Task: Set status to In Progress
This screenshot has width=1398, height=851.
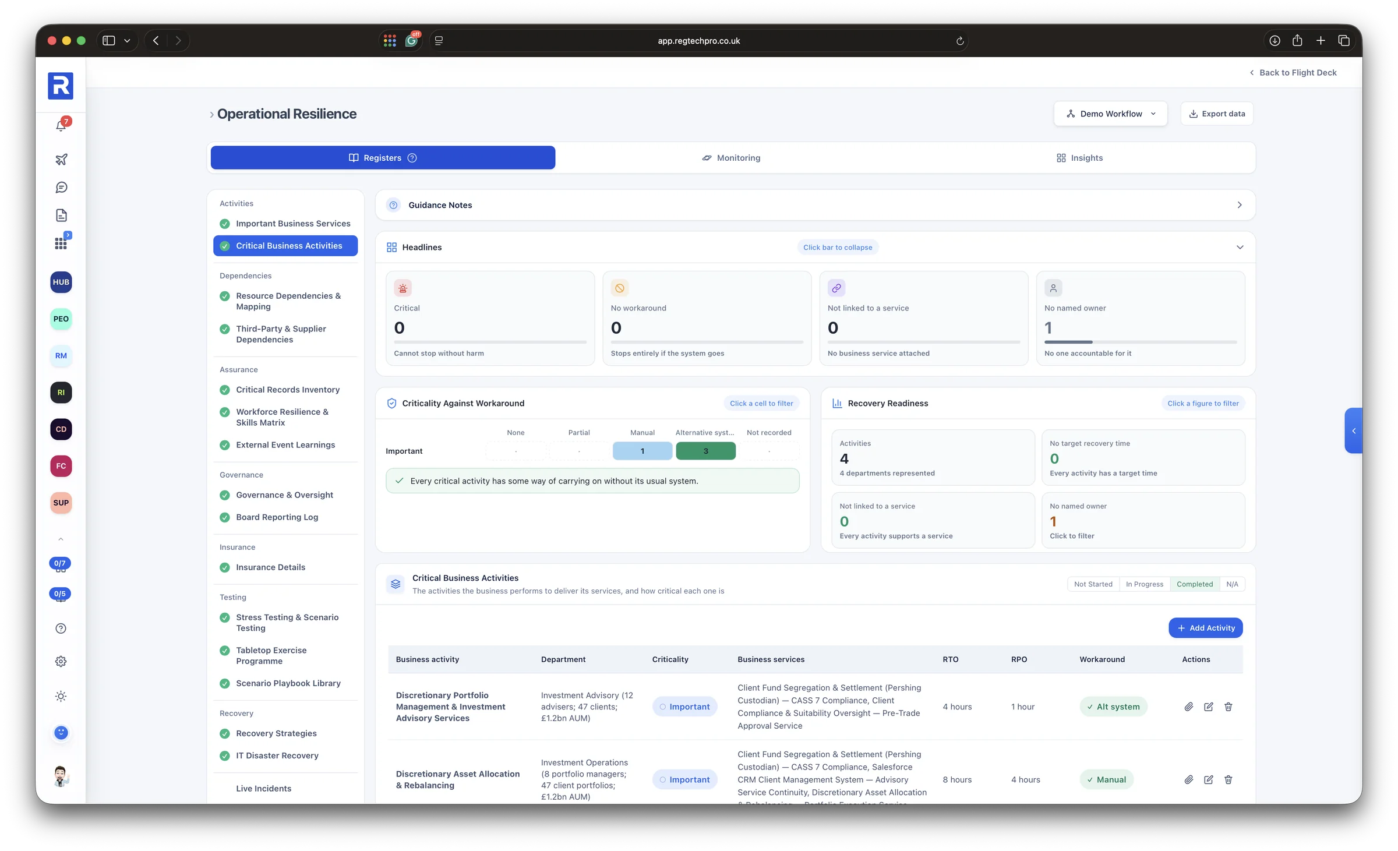Action: tap(1144, 584)
